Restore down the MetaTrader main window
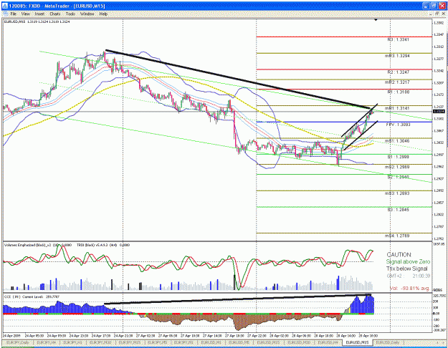448x348 pixels. pos(434,6)
